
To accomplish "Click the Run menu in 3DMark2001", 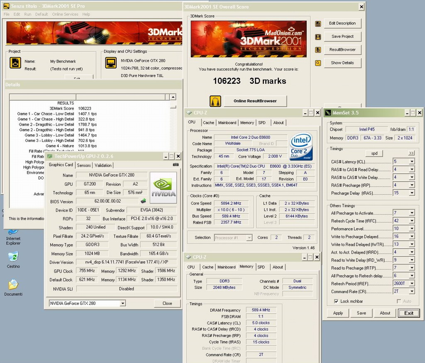I will (x=28, y=15).
